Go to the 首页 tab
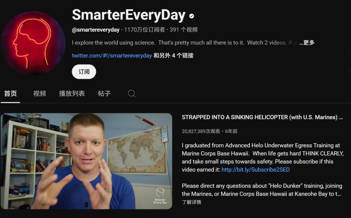This screenshot has height=218, width=351. pyautogui.click(x=10, y=93)
